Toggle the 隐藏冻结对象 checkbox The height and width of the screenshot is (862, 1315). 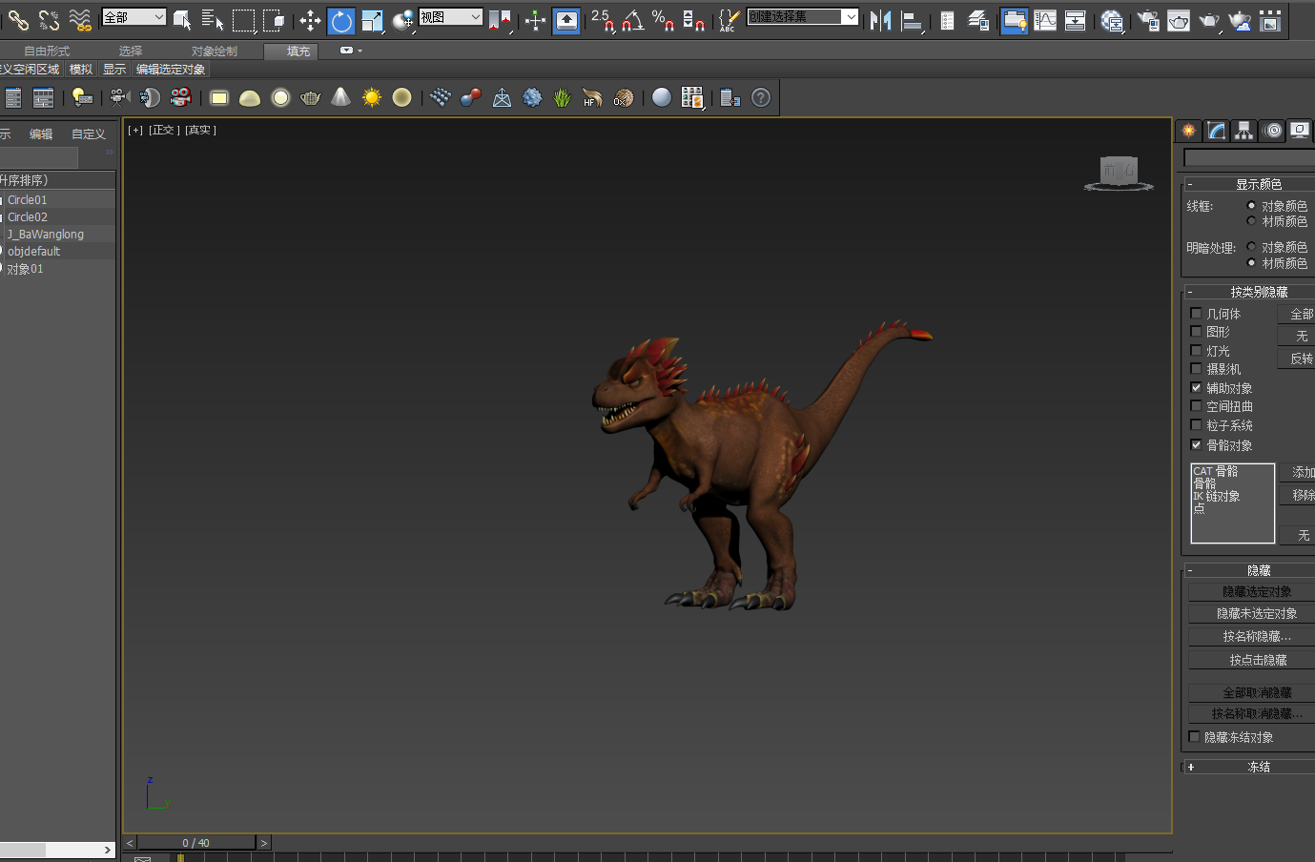pos(1194,737)
